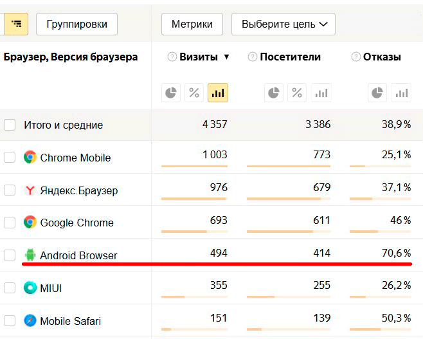The image size is (423, 339).
Task: Show Visitors column as percentages
Action: click(x=297, y=93)
